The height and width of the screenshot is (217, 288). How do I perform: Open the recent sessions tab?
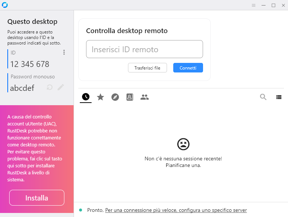(86, 97)
